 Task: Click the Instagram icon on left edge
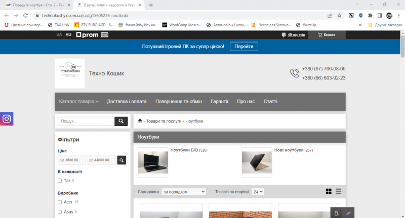(x=7, y=119)
